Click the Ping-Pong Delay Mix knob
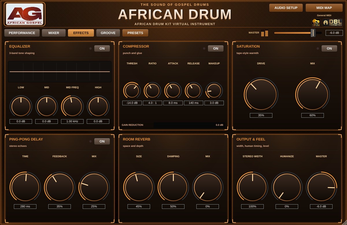Viewport: 347px width, 225px height. coord(94,187)
